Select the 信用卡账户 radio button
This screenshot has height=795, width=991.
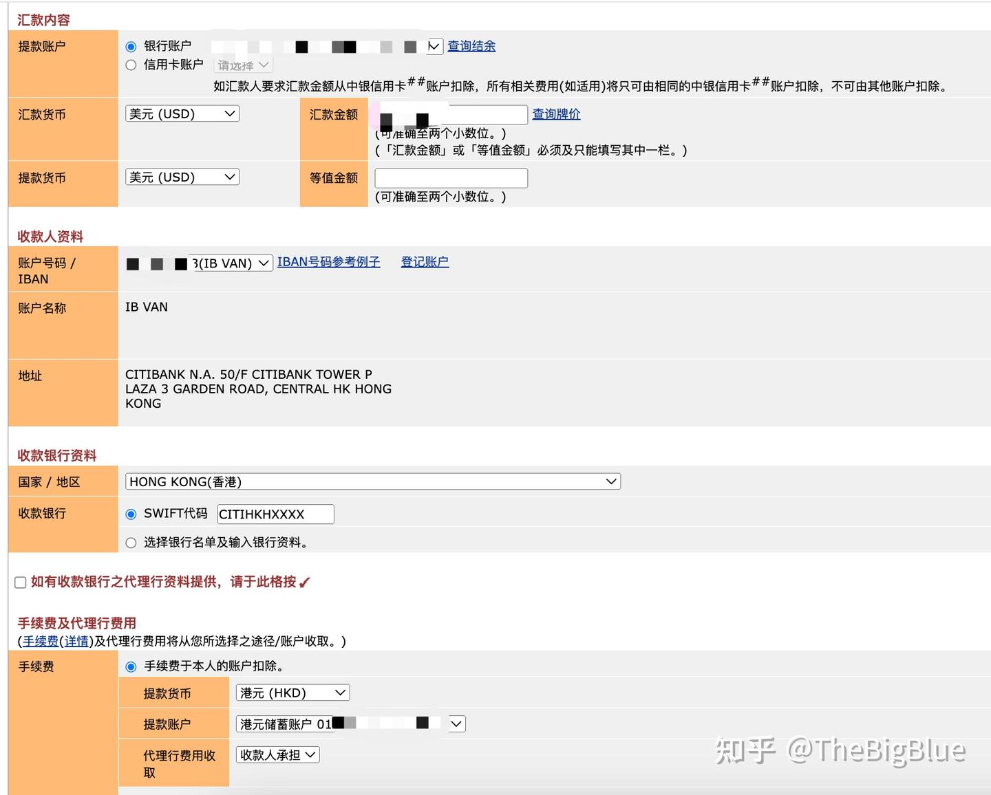pos(131,65)
